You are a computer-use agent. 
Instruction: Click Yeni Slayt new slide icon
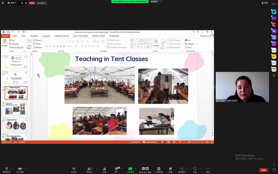click(x=29, y=42)
